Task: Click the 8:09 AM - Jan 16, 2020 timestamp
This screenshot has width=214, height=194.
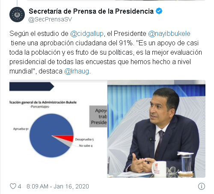Action: pos(58,186)
